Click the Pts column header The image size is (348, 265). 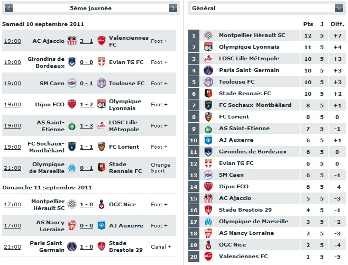tap(308, 24)
